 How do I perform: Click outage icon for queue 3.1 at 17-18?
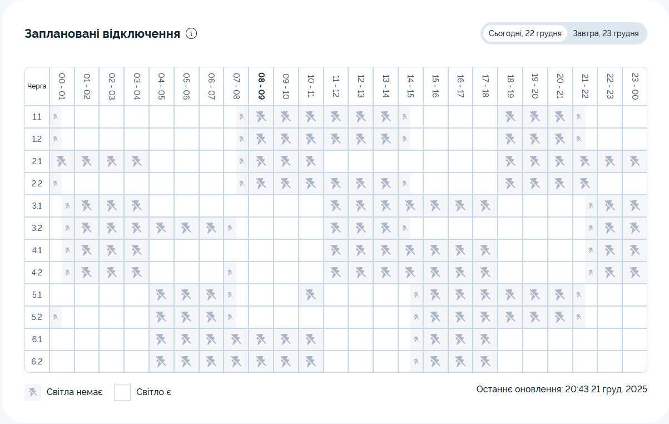[x=485, y=206]
